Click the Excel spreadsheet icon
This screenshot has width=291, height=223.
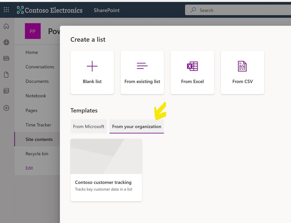pos(192,66)
